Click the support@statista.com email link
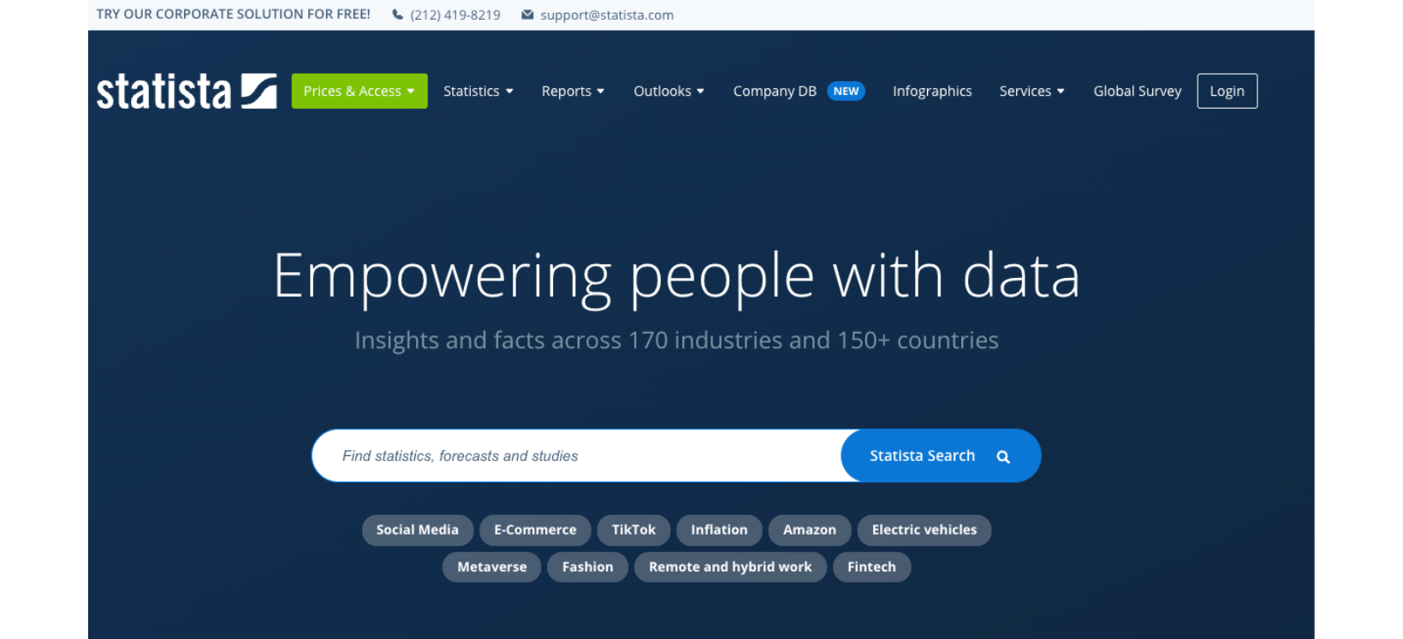Viewport: 1403px width, 639px height. [607, 15]
